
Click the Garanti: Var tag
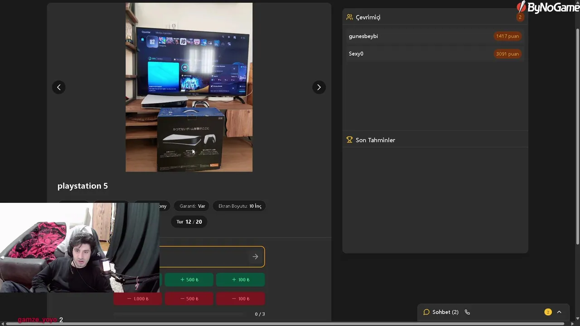(192, 206)
